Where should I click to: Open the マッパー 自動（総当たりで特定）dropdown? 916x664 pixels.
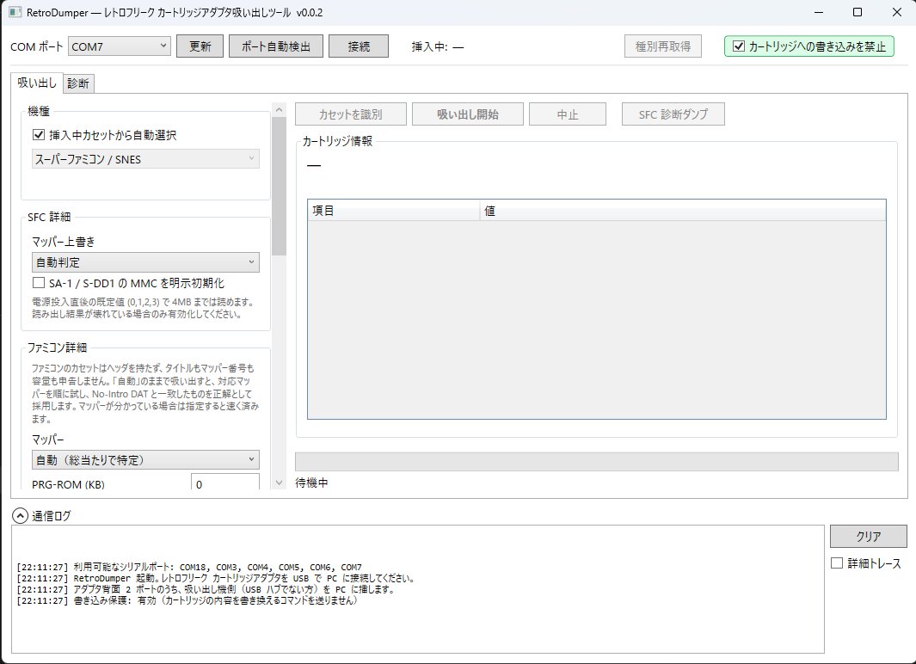145,459
